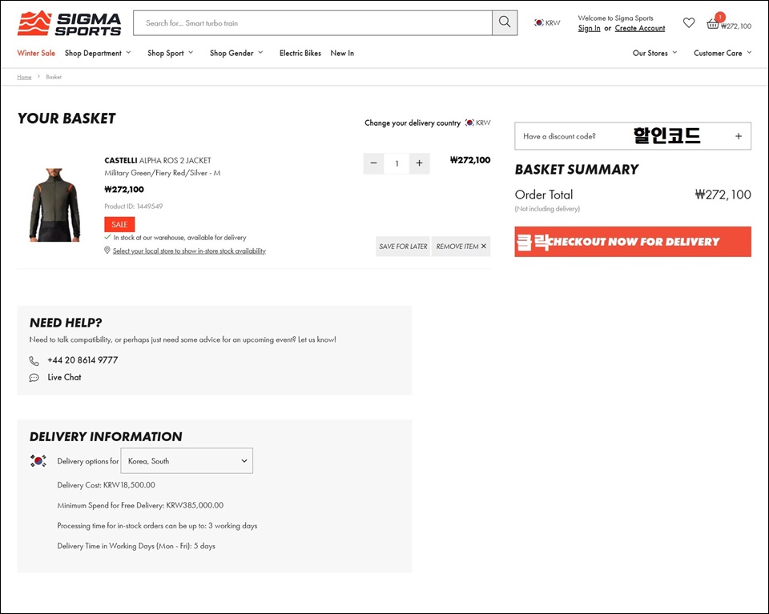This screenshot has width=769, height=614.
Task: Click the Live Chat speech bubble icon
Action: (34, 377)
